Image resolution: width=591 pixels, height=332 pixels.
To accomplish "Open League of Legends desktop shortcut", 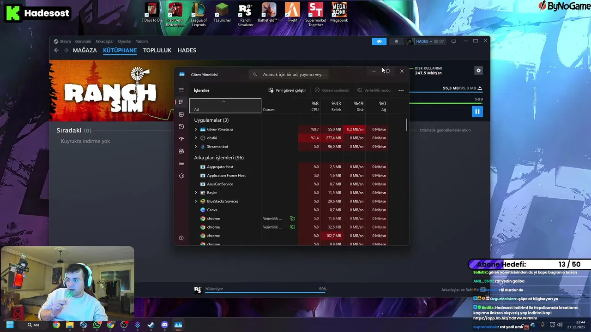I will 199,15.
